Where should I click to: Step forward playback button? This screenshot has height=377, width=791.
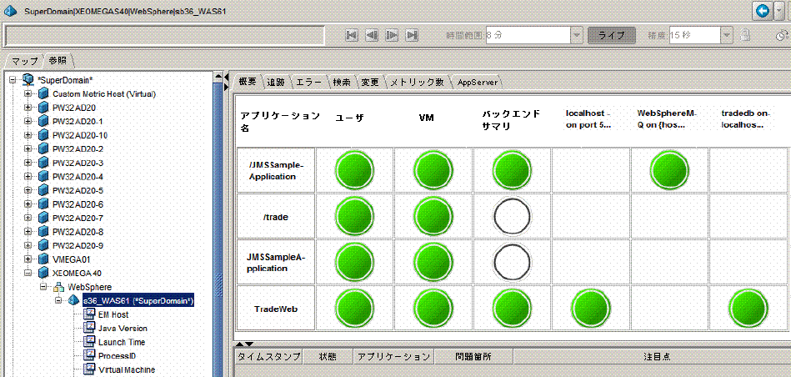392,35
